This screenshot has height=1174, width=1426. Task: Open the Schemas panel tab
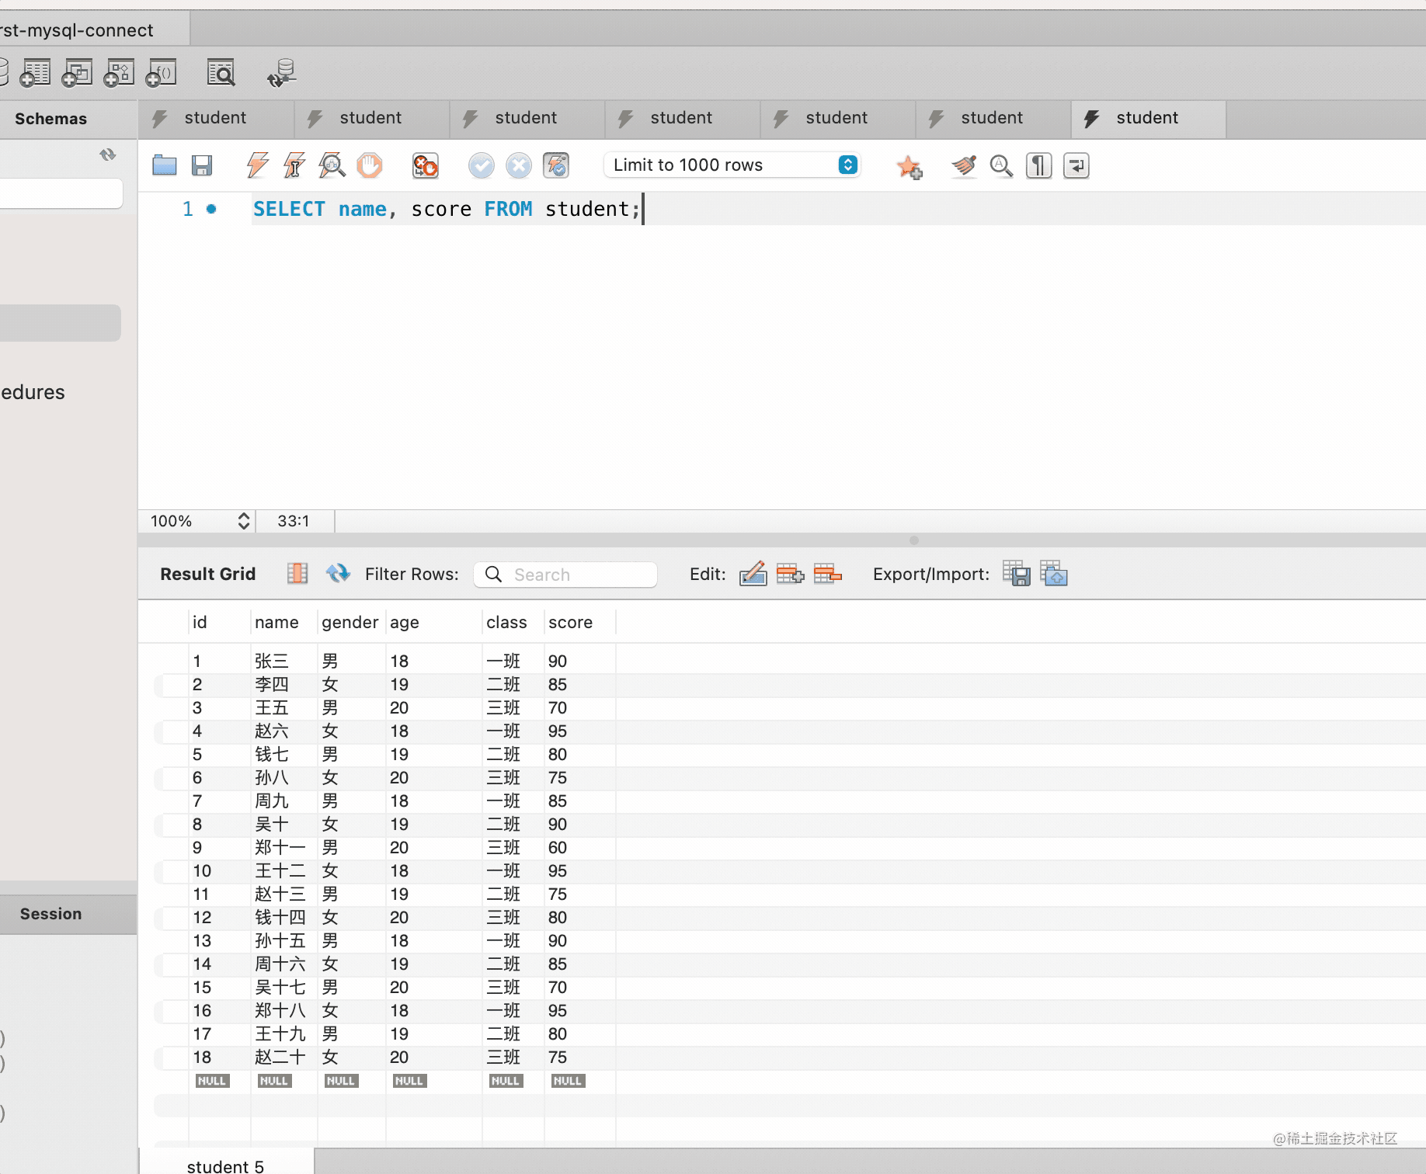click(51, 119)
